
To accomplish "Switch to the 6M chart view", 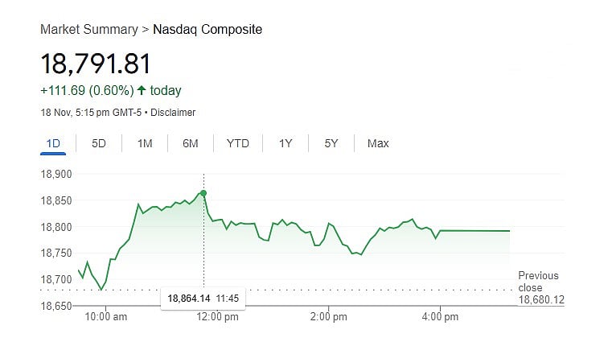I will pyautogui.click(x=191, y=144).
